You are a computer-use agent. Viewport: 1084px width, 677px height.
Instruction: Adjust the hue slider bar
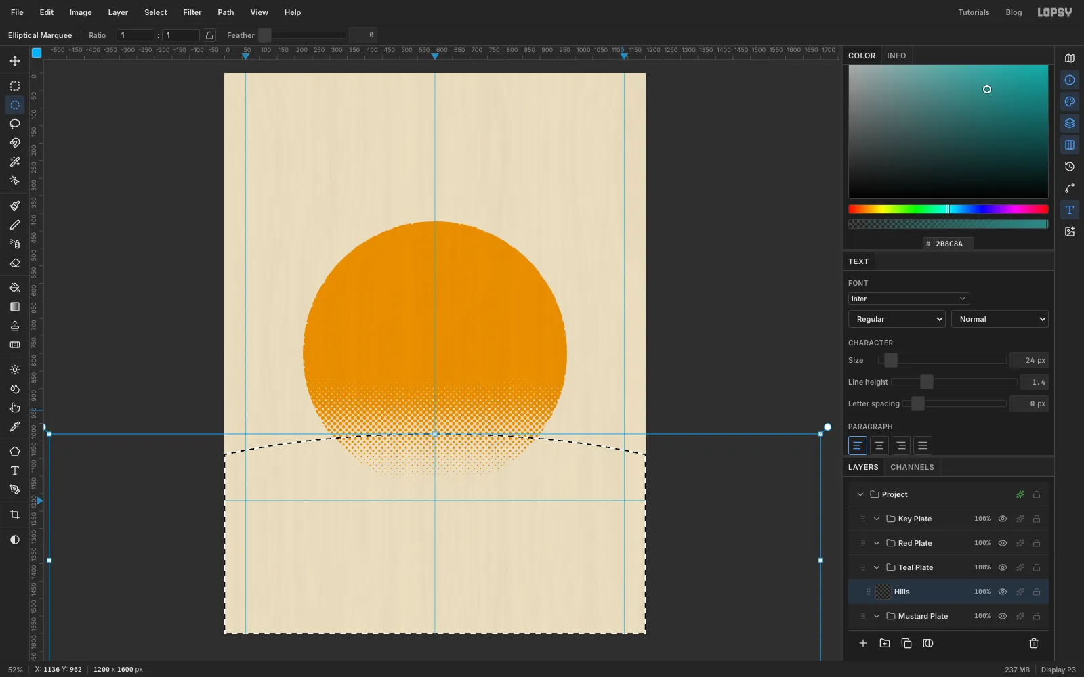[x=948, y=209]
